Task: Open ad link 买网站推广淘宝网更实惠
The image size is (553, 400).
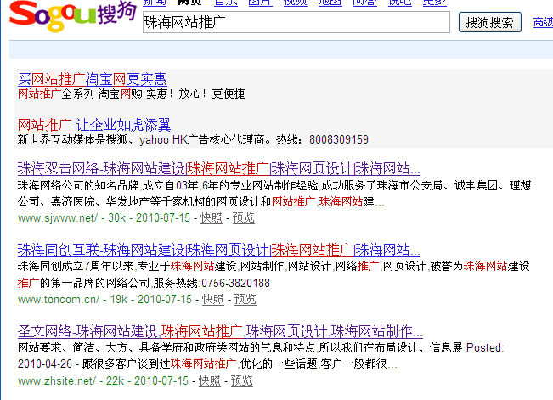Action: [92, 79]
